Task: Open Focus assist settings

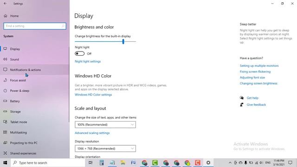Action: (x=34, y=80)
